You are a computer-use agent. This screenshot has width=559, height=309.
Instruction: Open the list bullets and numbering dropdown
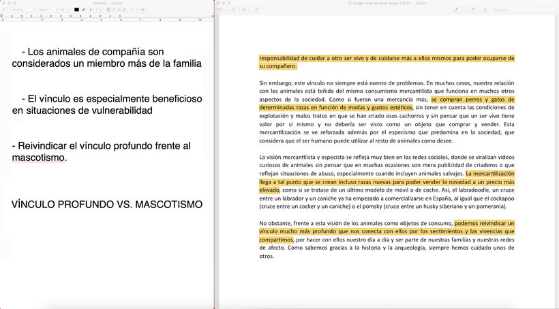click(x=144, y=10)
